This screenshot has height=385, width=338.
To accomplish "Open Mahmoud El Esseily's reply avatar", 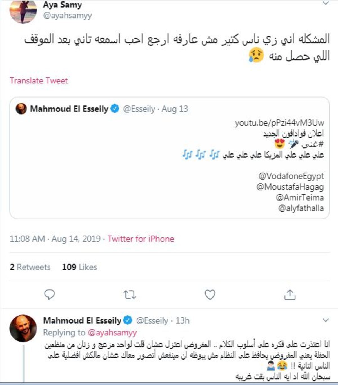I will point(23,328).
